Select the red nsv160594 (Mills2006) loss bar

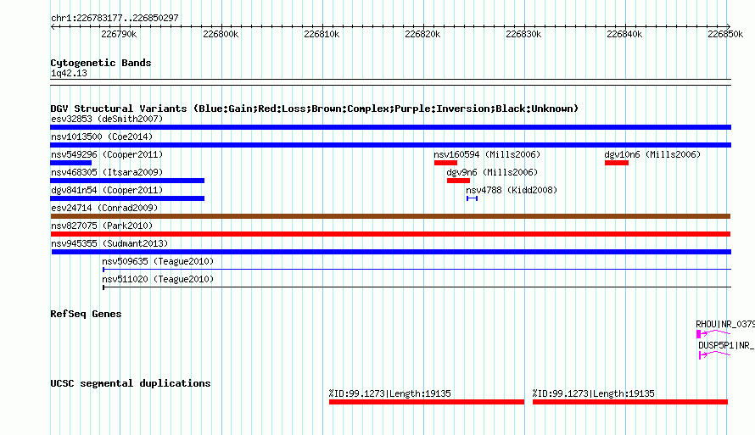pyautogui.click(x=445, y=163)
